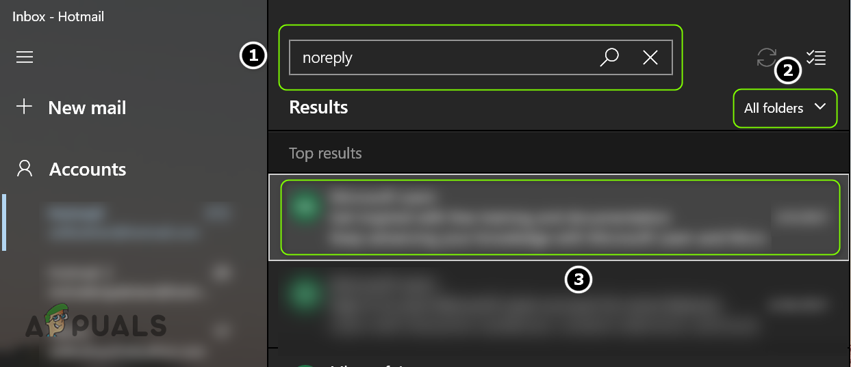Click the plus icon for New mail
Viewport: 851px width, 367px height.
pos(25,107)
